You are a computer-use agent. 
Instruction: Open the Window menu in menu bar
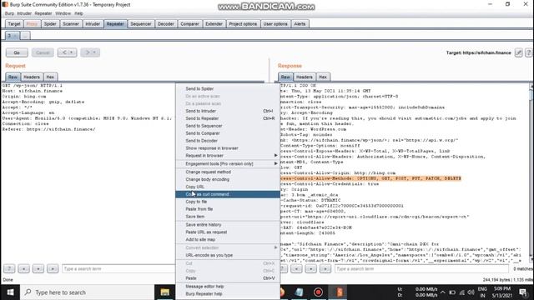pos(63,13)
